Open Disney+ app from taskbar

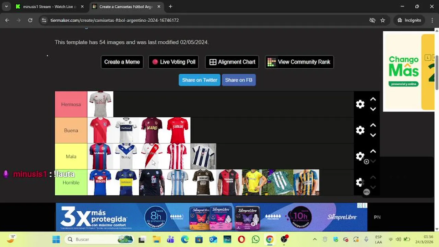[x=227, y=239]
